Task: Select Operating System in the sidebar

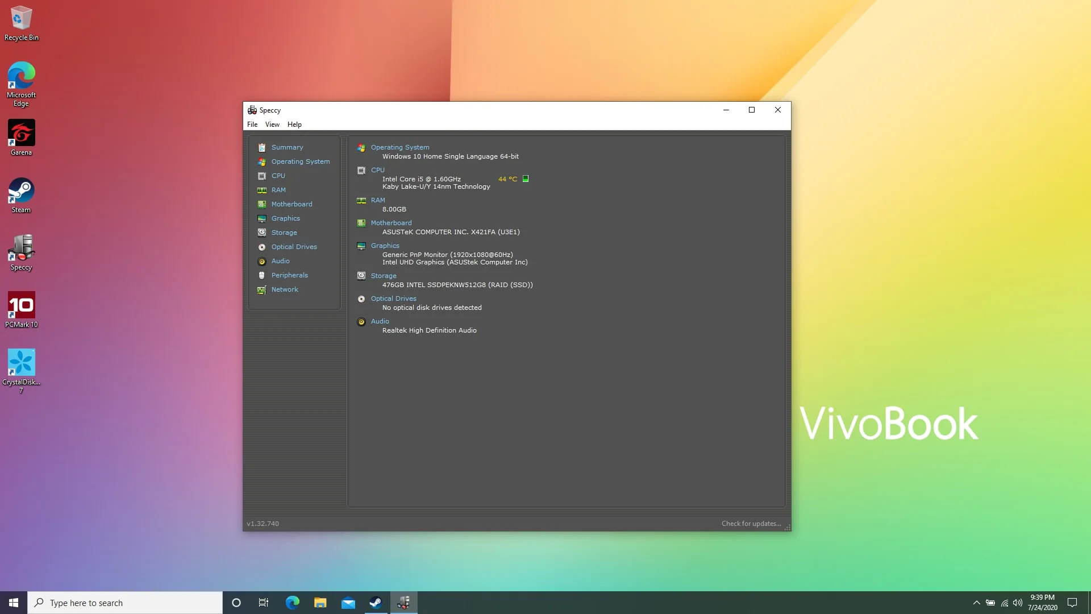Action: click(301, 161)
